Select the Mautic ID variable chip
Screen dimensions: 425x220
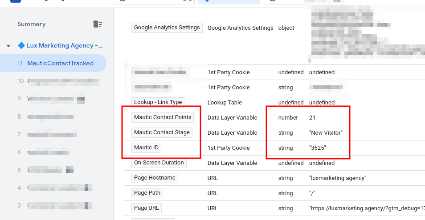click(147, 148)
